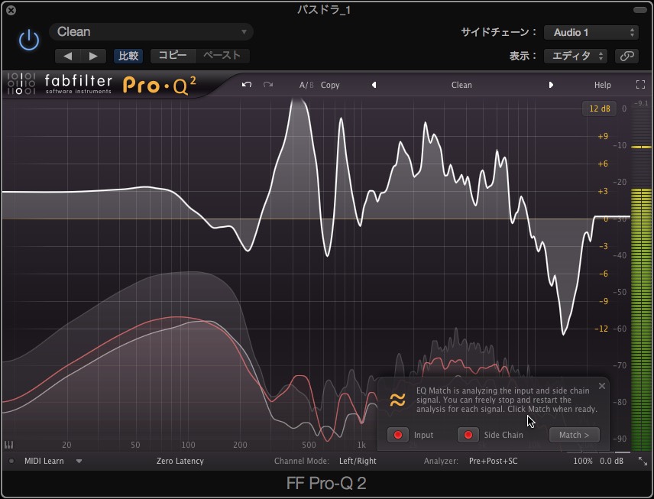
Task: Click the redo arrow in Pro-Q toolbar
Action: [268, 85]
